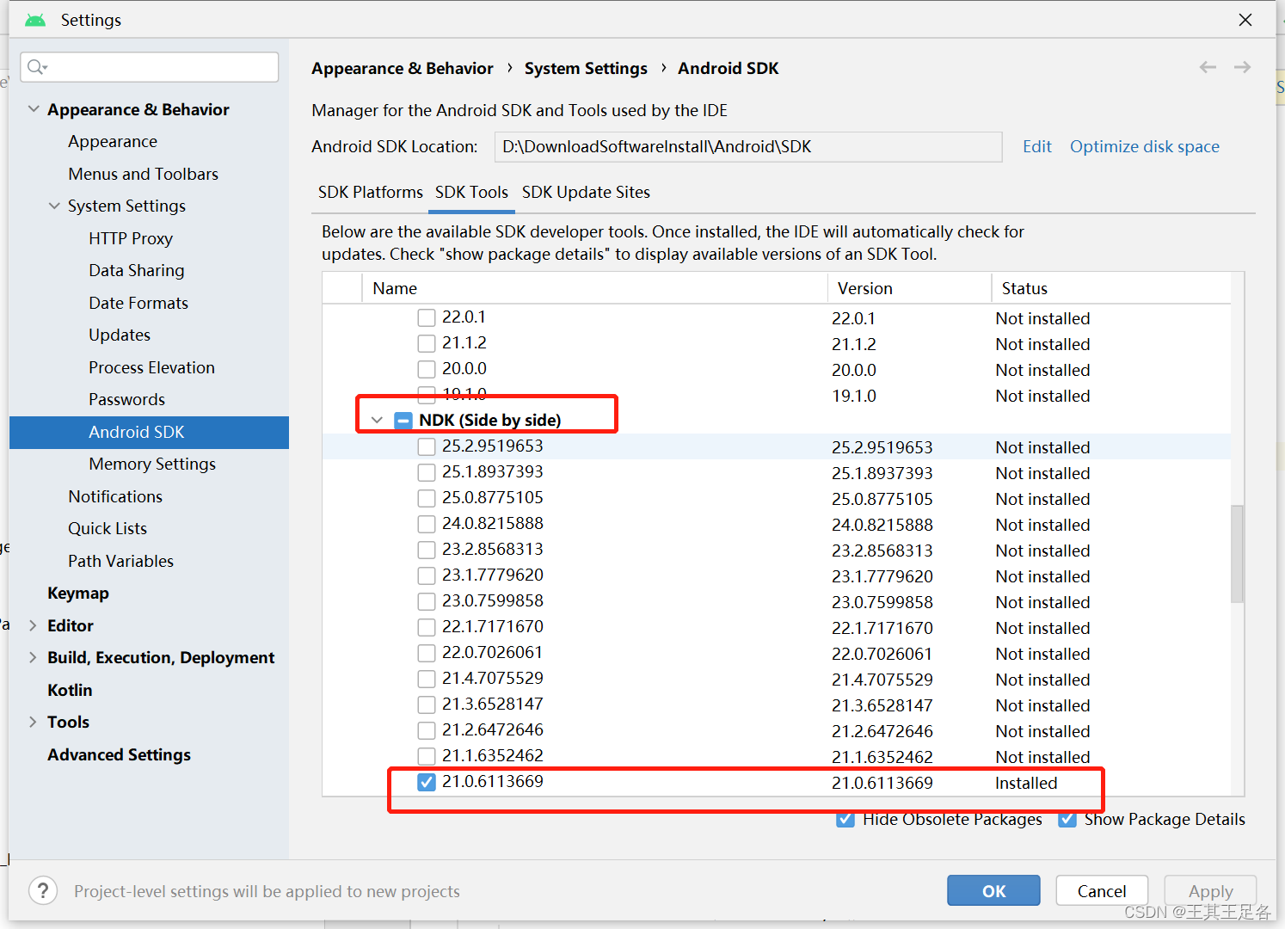Click the help question mark icon
The image size is (1285, 929).
click(43, 890)
